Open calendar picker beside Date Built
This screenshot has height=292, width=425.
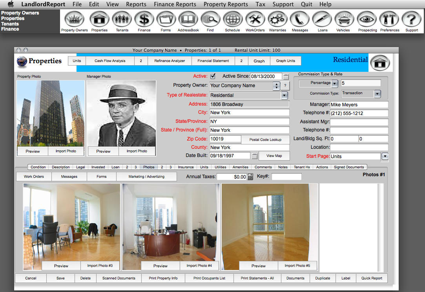pyautogui.click(x=255, y=156)
